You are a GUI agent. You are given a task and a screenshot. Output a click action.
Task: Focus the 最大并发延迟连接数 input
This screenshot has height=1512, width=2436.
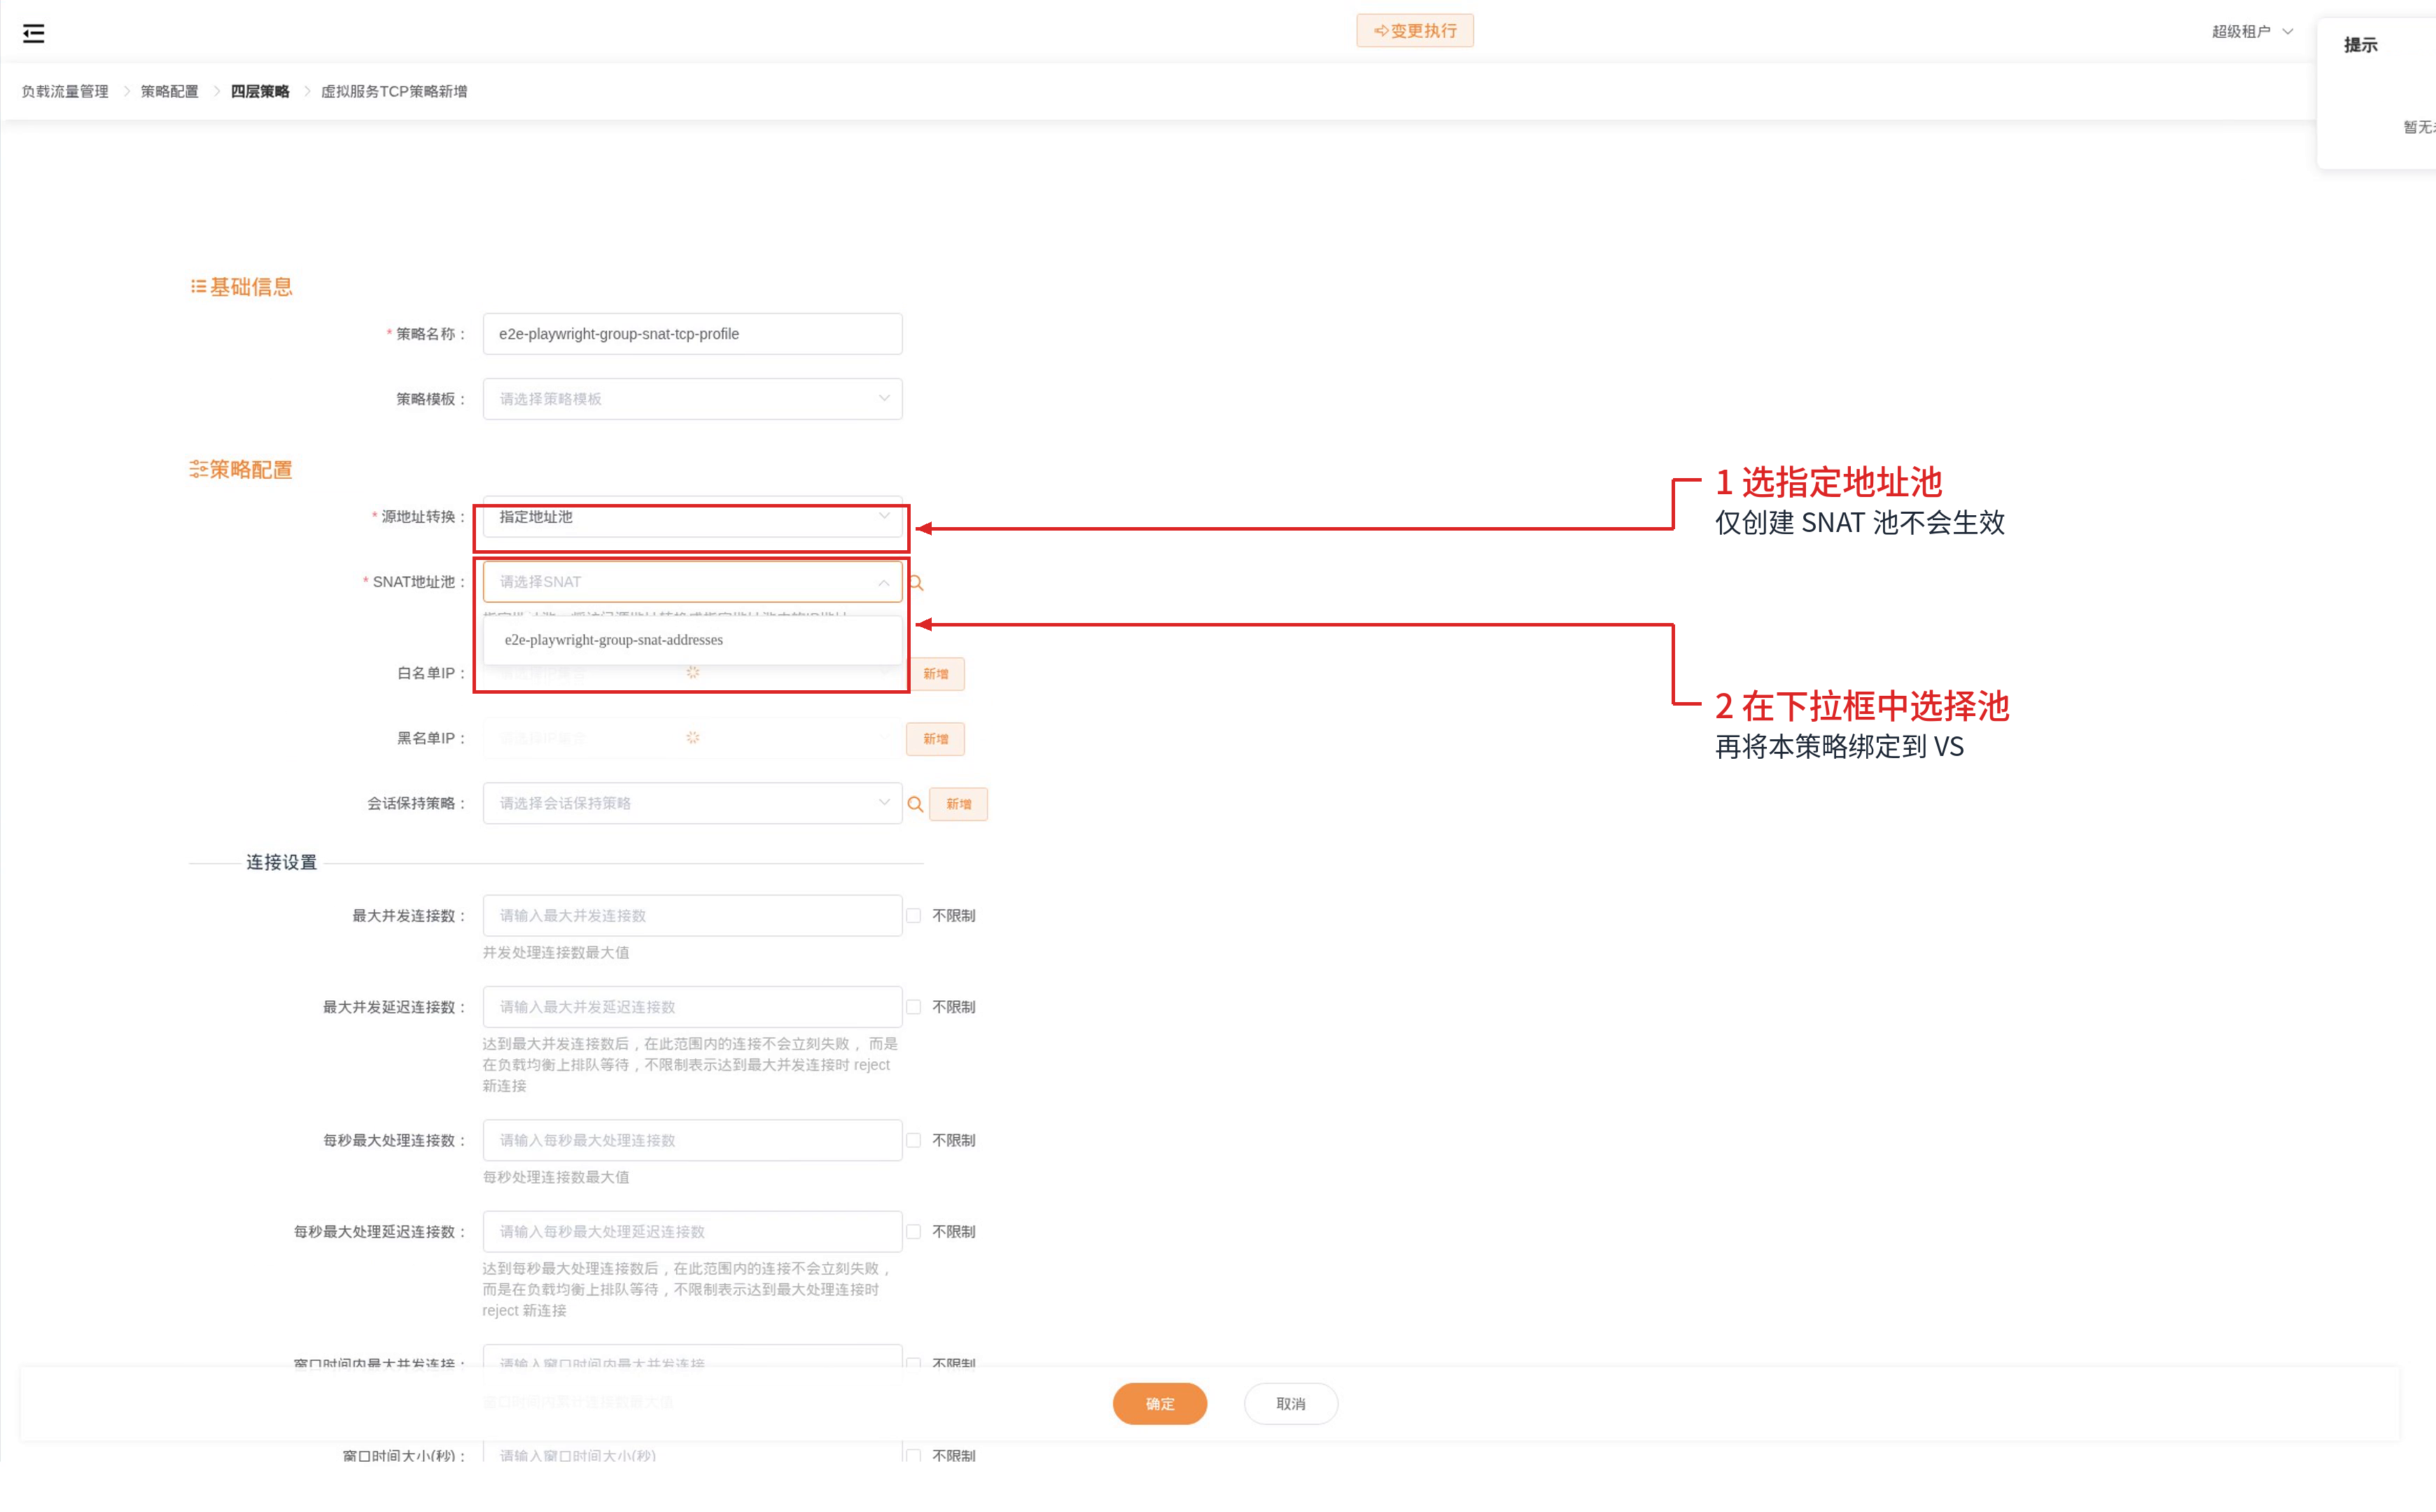[692, 1007]
